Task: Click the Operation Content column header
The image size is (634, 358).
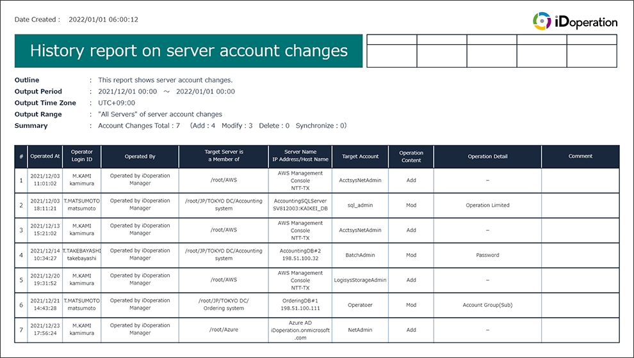Action: (x=411, y=157)
